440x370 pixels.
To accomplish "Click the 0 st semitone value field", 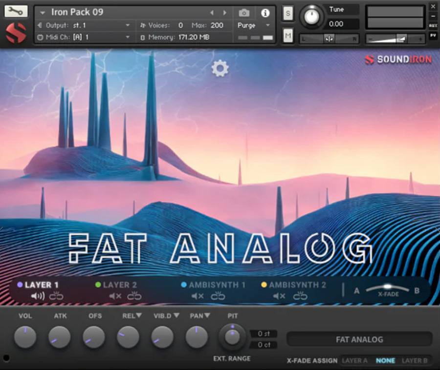I will 264,333.
